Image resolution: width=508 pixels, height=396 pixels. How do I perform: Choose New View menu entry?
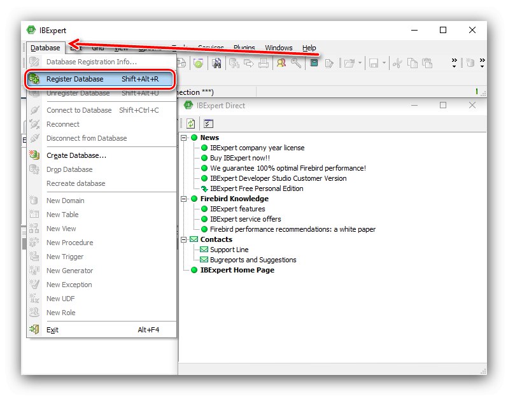point(102,229)
